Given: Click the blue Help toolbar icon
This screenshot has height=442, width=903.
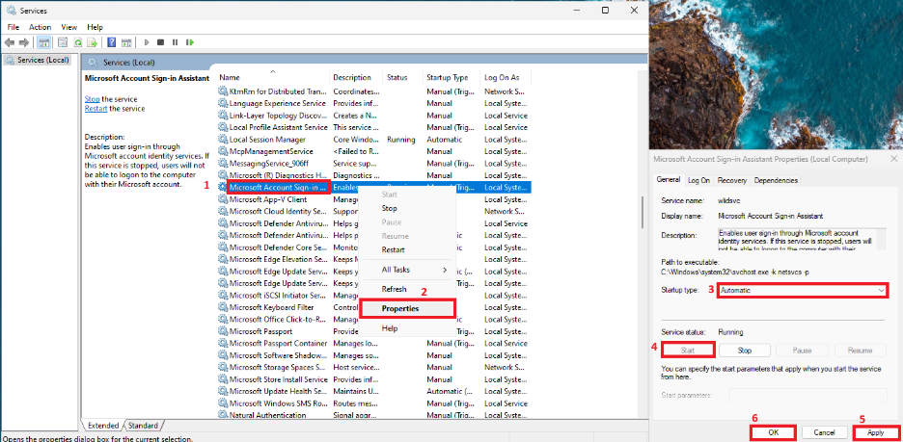Looking at the screenshot, I should (x=112, y=42).
